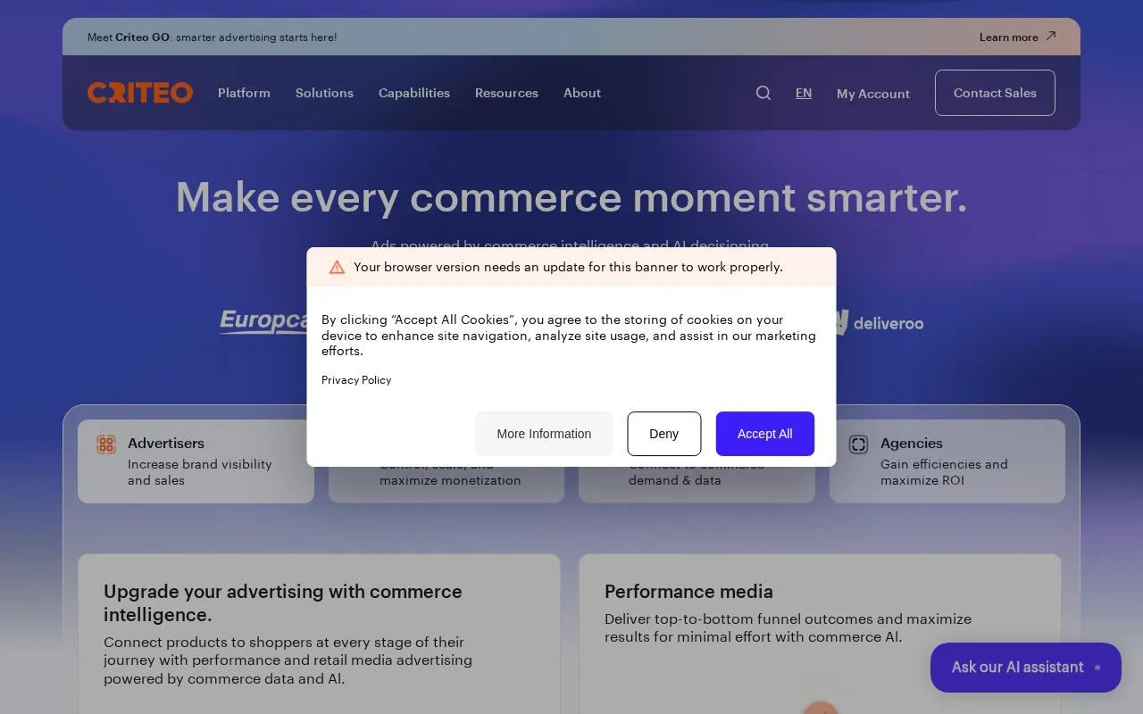Click More Information in cookie dialog
The width and height of the screenshot is (1143, 714).
pyautogui.click(x=544, y=434)
